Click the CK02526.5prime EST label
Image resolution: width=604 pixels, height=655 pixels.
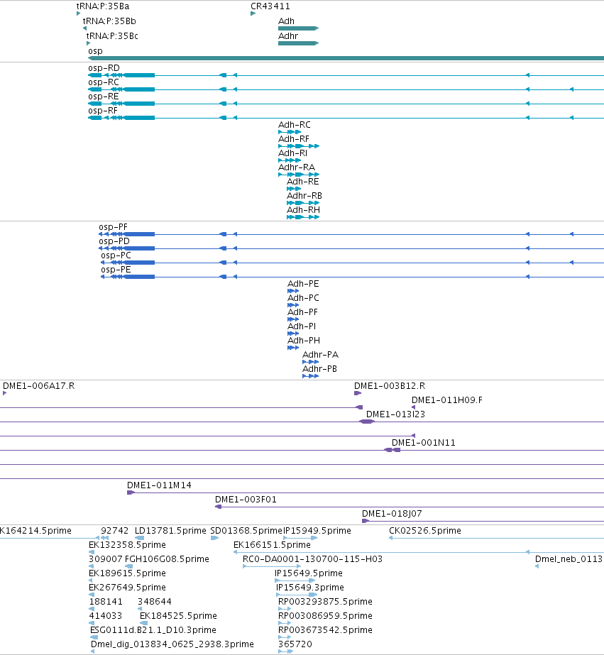click(x=425, y=531)
